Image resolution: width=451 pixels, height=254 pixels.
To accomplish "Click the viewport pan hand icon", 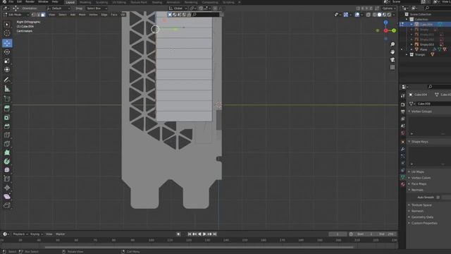I will 393,52.
